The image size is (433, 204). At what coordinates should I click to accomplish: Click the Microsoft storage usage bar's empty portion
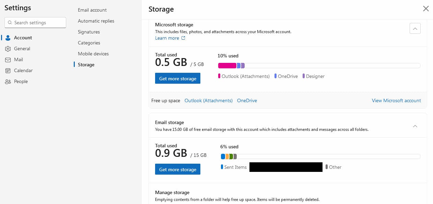(x=332, y=66)
